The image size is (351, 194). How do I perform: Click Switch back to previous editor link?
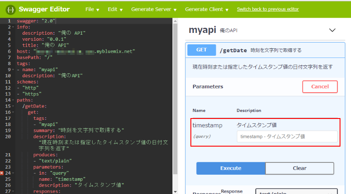pos(268,9)
